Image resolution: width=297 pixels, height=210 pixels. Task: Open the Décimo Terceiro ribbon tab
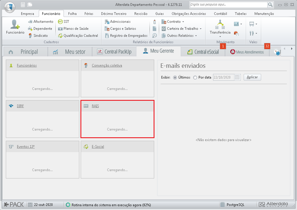(114, 14)
